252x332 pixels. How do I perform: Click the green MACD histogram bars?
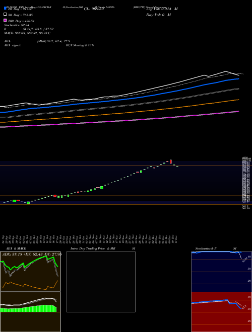28,309
